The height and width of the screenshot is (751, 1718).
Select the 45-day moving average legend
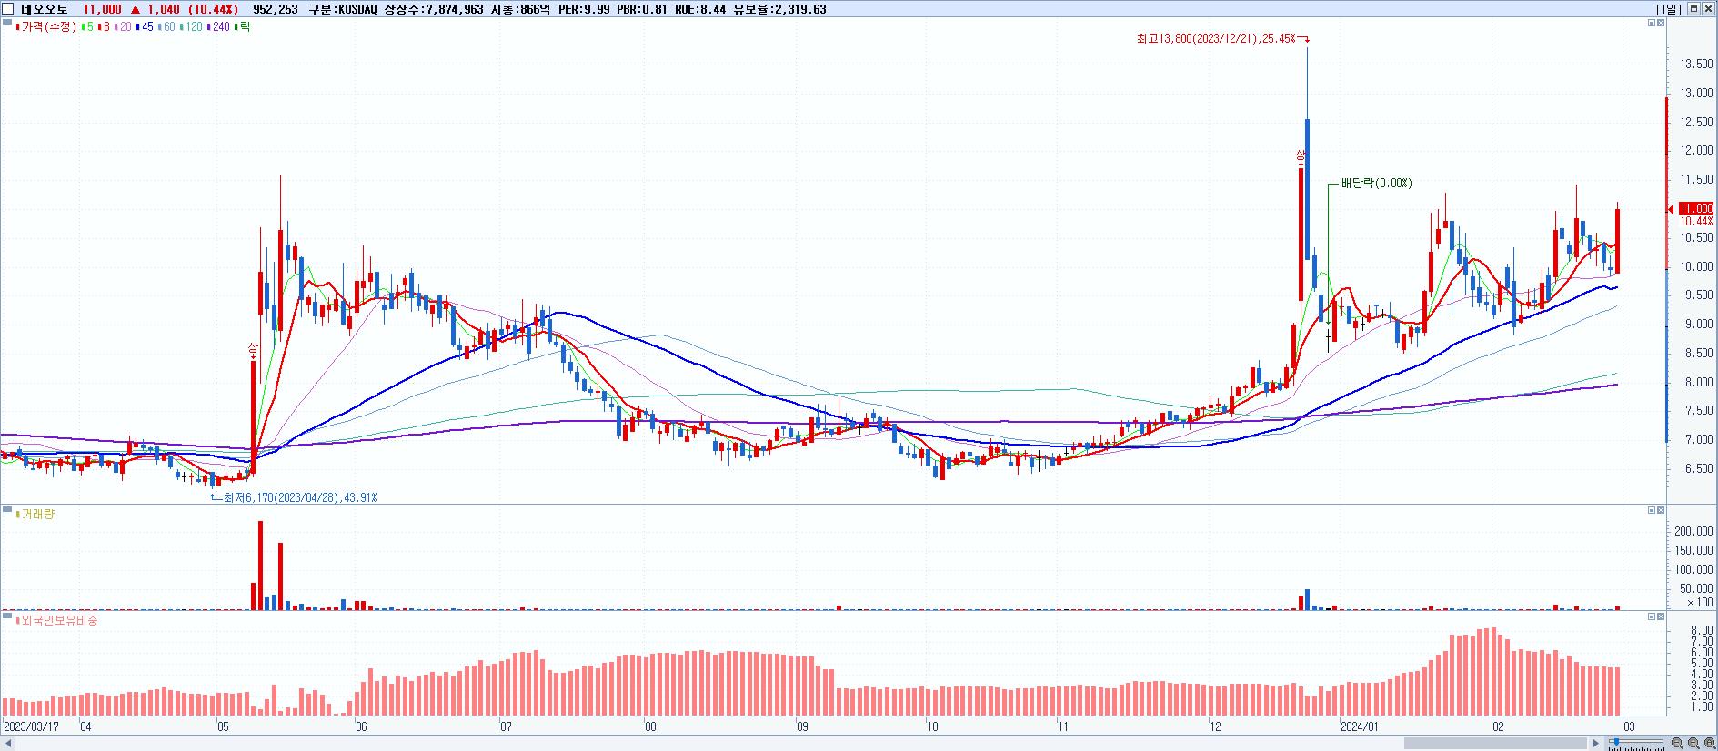[144, 27]
